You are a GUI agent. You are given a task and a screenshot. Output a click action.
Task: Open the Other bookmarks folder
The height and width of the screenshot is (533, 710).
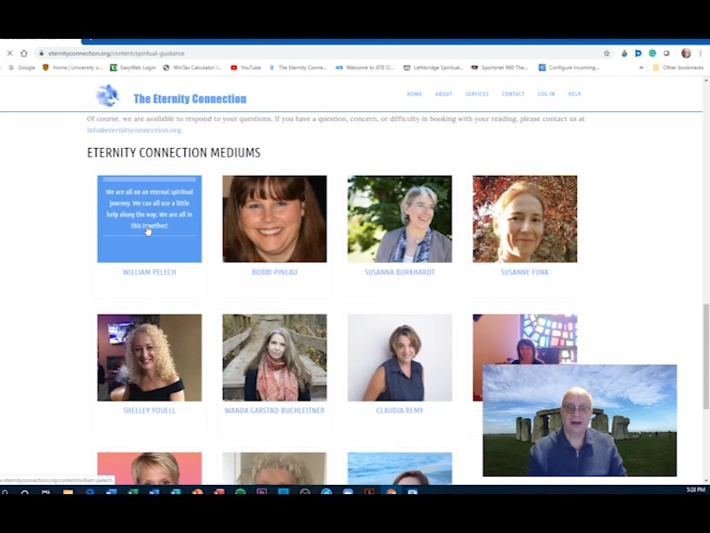[678, 68]
